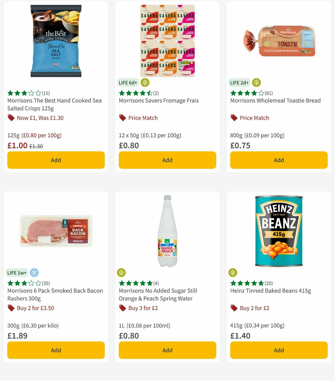The height and width of the screenshot is (381, 335).
Task: Click the leaf icon on Wholemeal Toastie Bread
Action: (x=256, y=83)
